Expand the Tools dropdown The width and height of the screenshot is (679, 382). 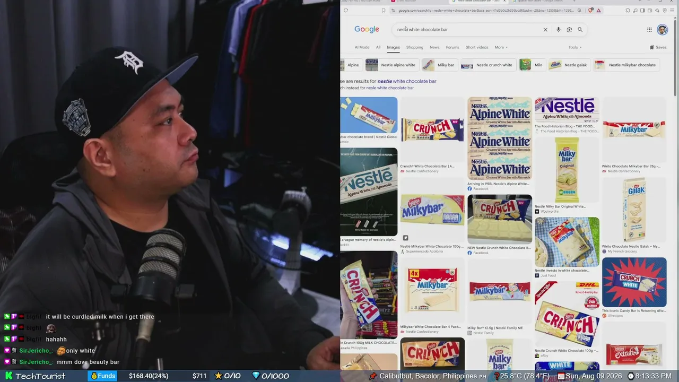tap(575, 47)
